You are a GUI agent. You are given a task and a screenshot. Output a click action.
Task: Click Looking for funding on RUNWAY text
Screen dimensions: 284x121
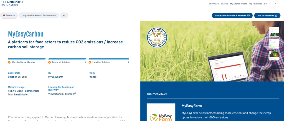(61, 88)
